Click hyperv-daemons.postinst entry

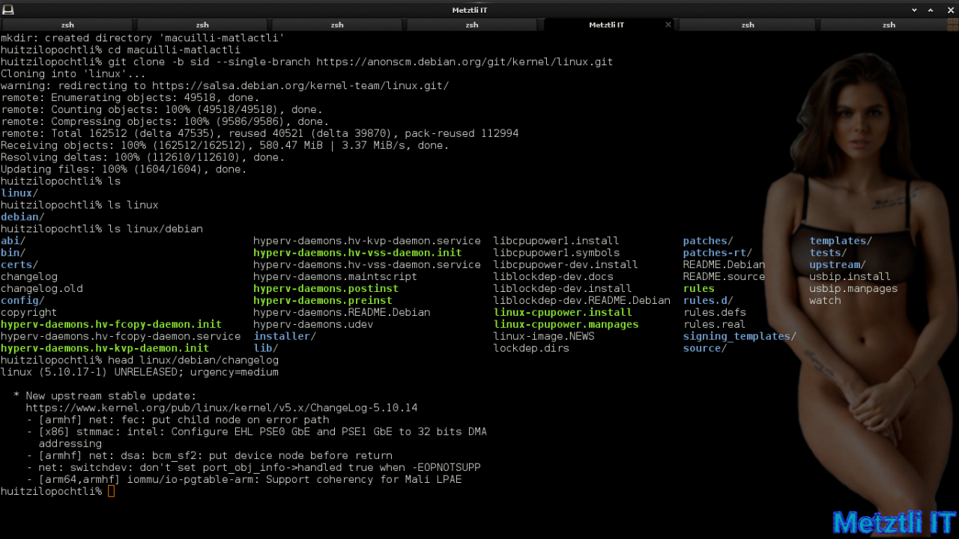(x=326, y=288)
